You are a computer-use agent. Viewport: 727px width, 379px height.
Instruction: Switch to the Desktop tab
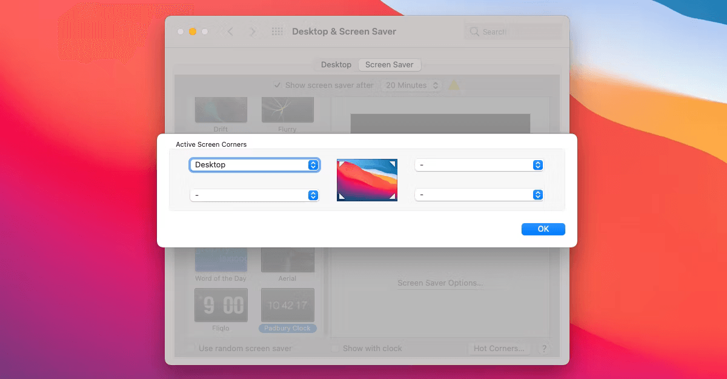pos(336,65)
